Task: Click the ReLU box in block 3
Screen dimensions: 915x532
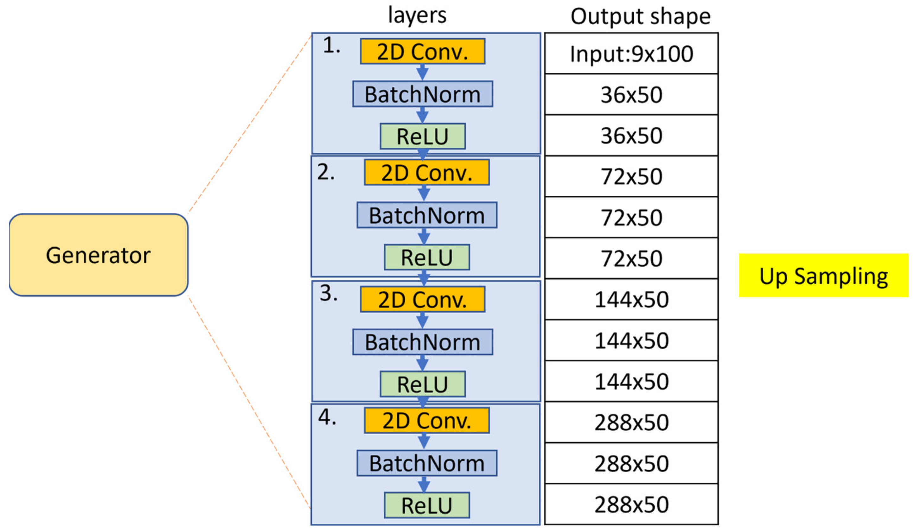Action: [x=422, y=384]
